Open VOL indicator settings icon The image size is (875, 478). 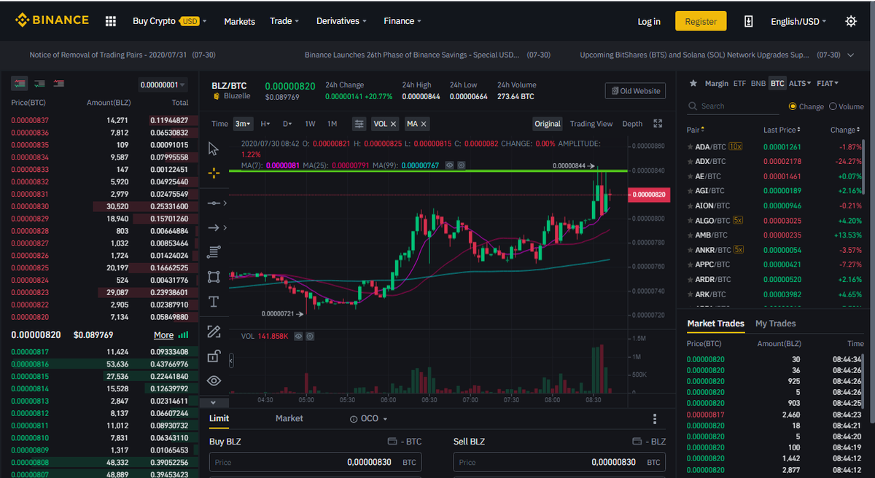[310, 337]
